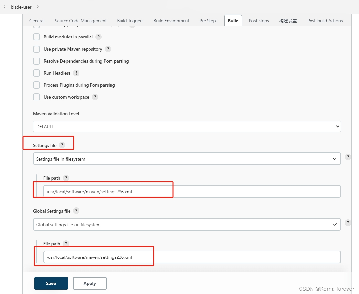Tick Resolve Dependencies during Pom parsing
359x294 pixels.
point(37,61)
